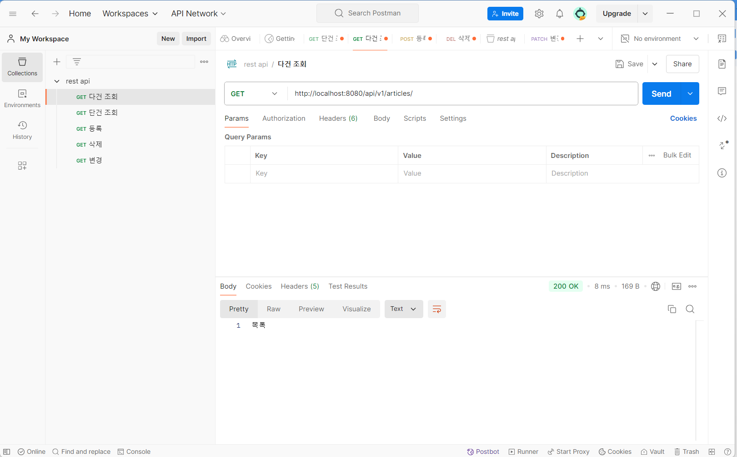The height and width of the screenshot is (457, 737).
Task: Click the request URL field
Action: tap(462, 93)
